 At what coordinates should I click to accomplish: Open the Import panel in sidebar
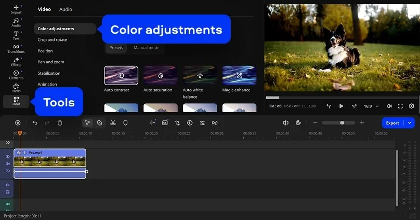16,9
